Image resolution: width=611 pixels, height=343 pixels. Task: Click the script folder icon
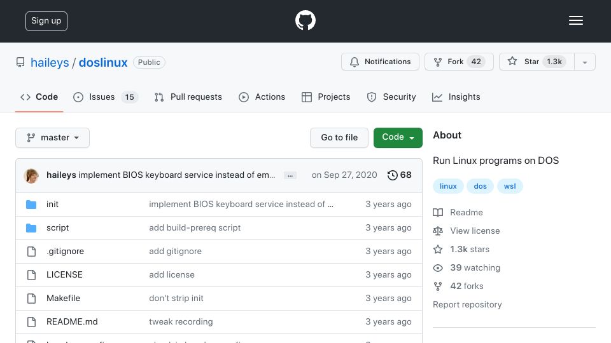31,228
